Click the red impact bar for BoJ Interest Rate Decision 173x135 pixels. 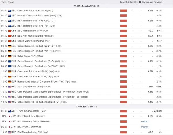(x=123, y=116)
